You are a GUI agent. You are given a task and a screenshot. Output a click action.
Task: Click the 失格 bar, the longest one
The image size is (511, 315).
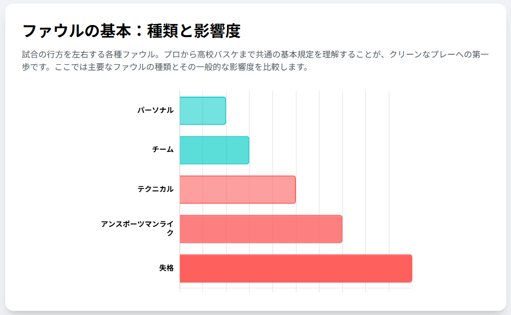295,269
